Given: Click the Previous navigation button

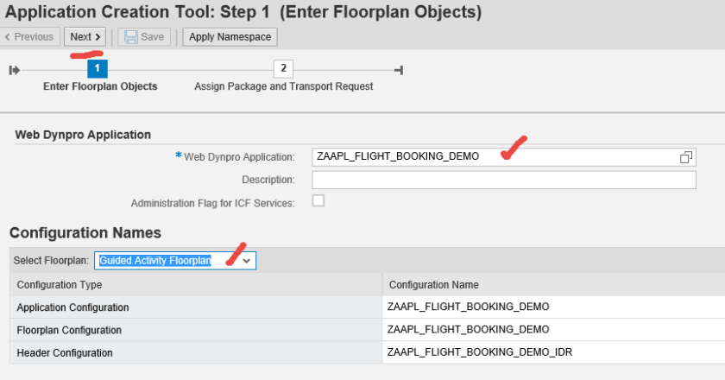Looking at the screenshot, I should (29, 37).
